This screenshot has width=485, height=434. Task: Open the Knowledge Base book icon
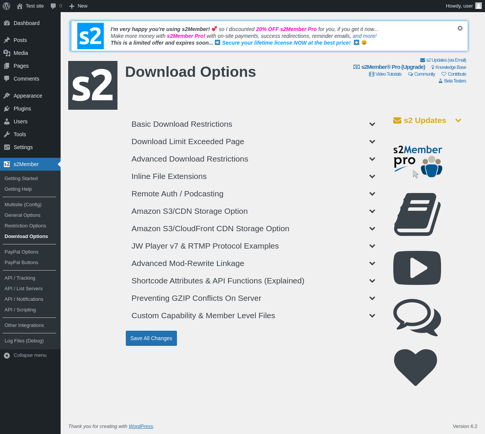[x=417, y=214]
